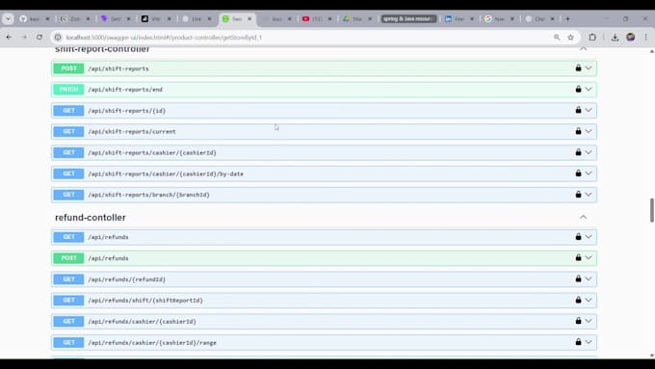Expand /api/shift-reports/{id} using its chevron
This screenshot has width=655, height=369.
589,110
